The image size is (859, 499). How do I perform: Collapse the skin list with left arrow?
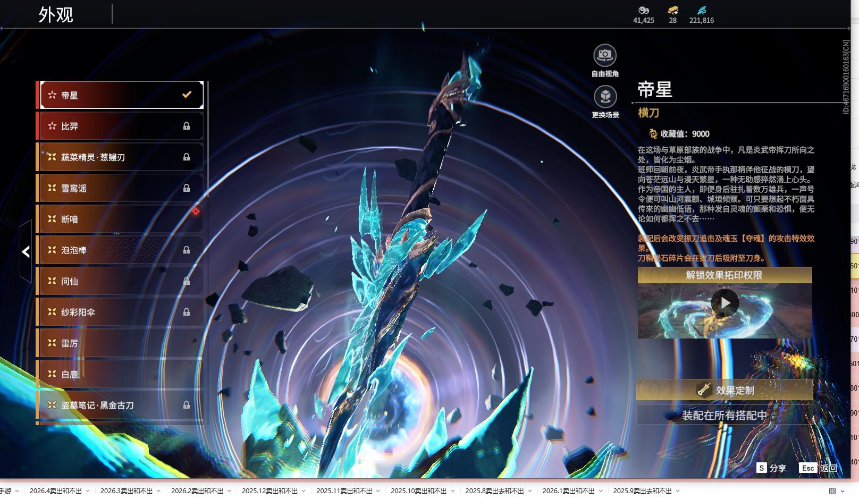click(x=26, y=251)
